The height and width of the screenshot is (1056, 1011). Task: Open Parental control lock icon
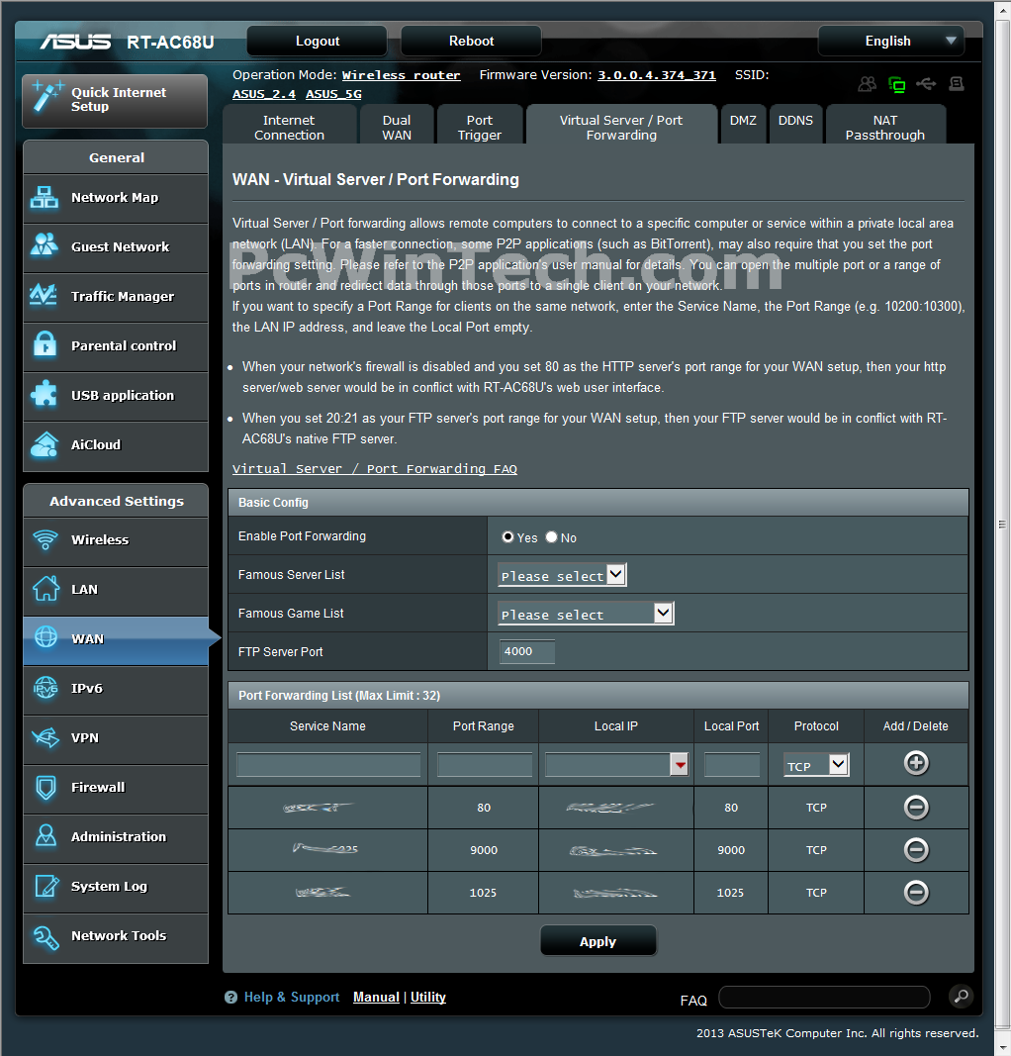point(45,344)
